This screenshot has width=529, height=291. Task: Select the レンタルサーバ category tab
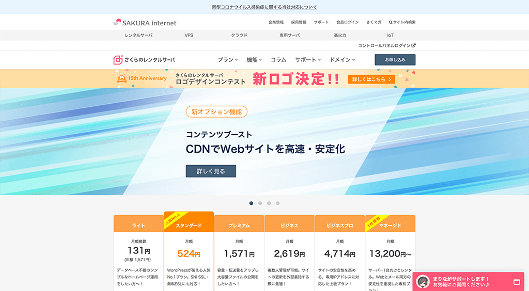pos(138,35)
